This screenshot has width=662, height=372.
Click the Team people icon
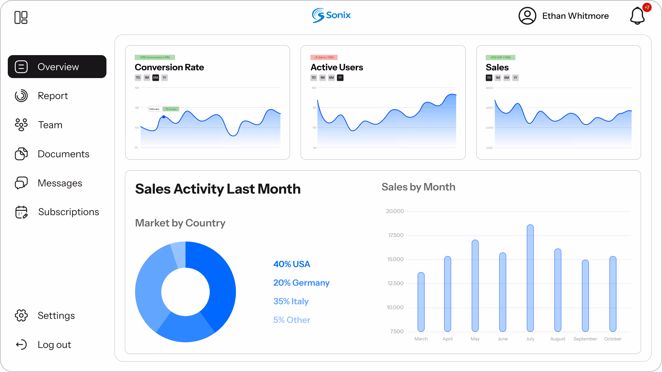21,125
